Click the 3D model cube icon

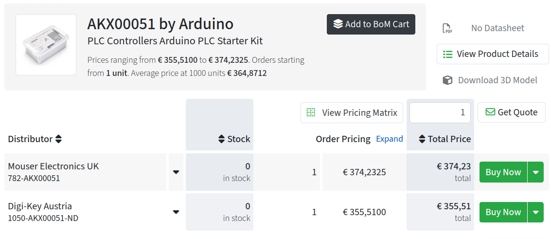(x=447, y=80)
